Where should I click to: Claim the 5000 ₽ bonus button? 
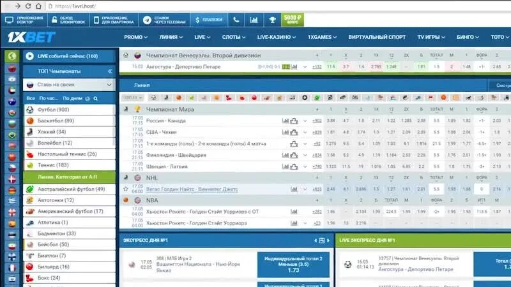(293, 20)
